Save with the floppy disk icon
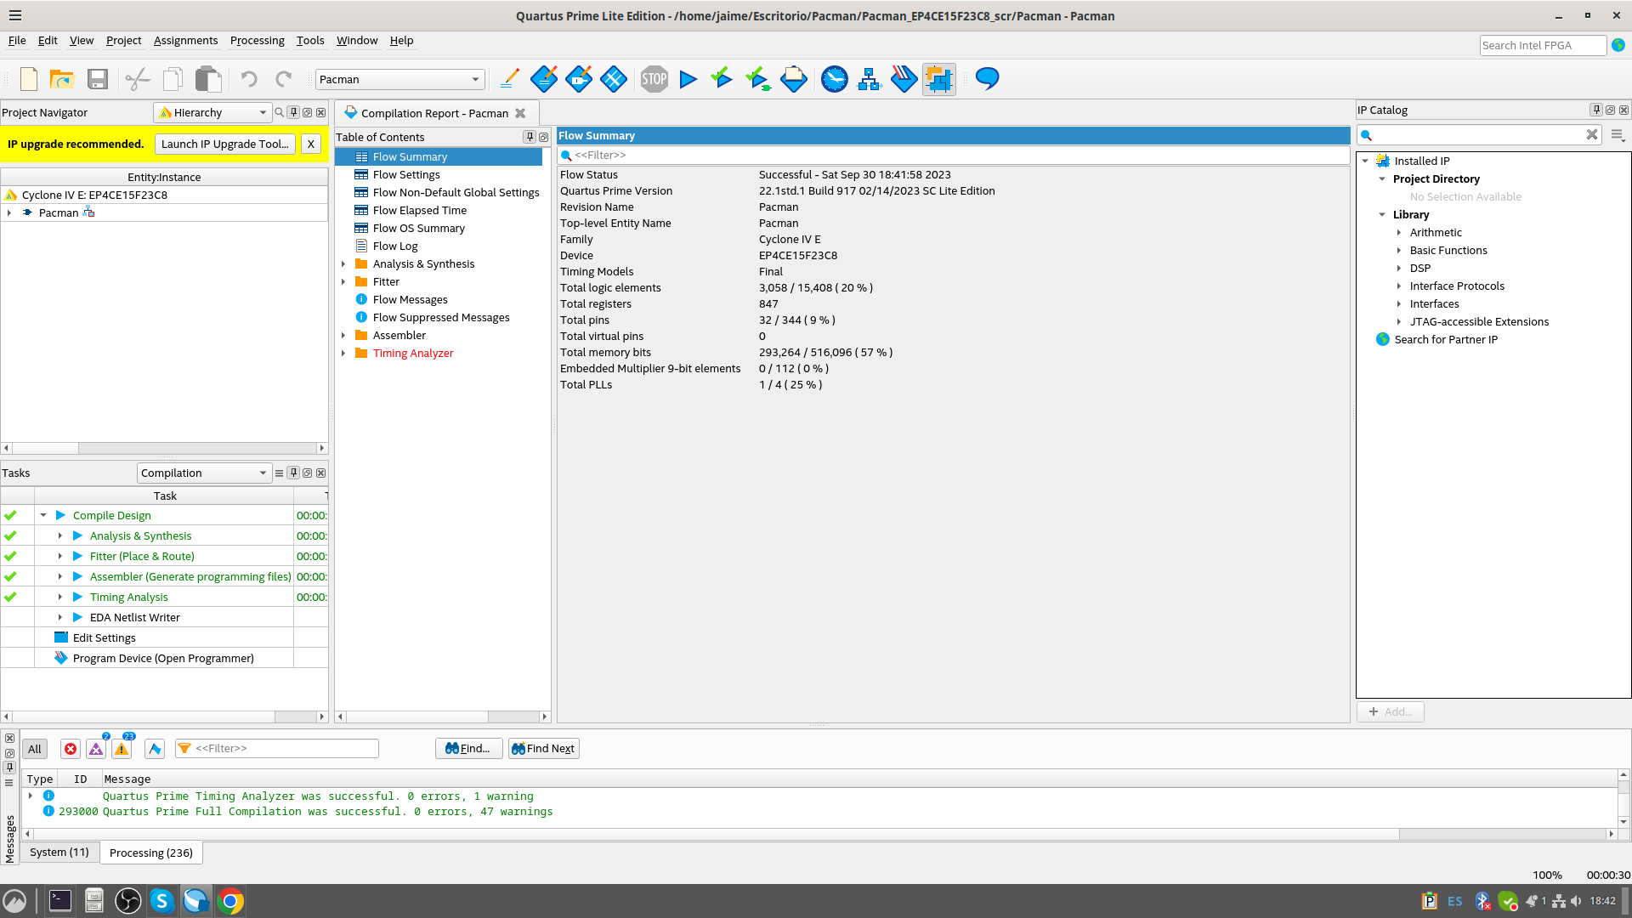Image resolution: width=1632 pixels, height=918 pixels. [x=98, y=79]
